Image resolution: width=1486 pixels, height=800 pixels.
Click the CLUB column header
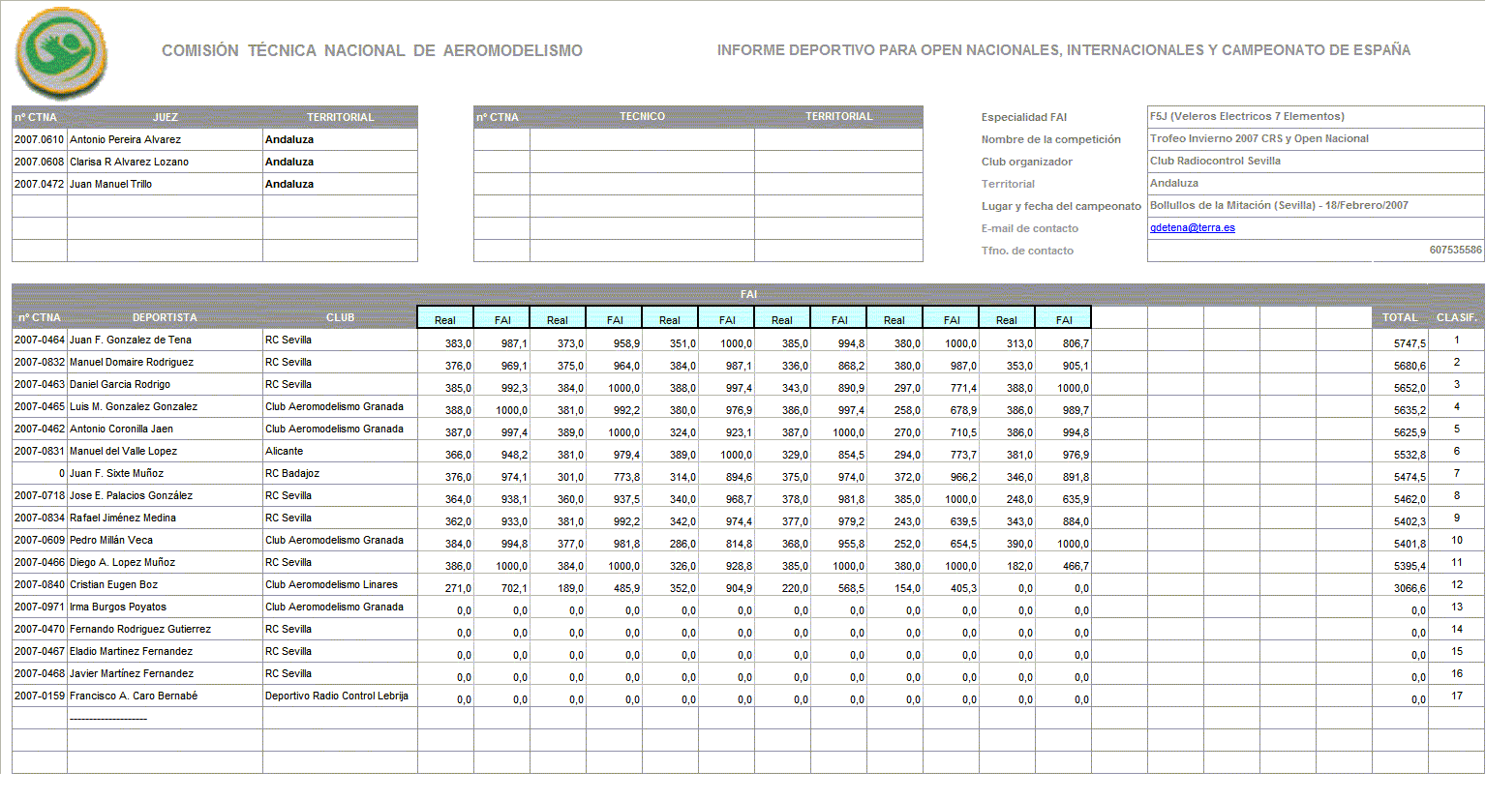pos(340,317)
